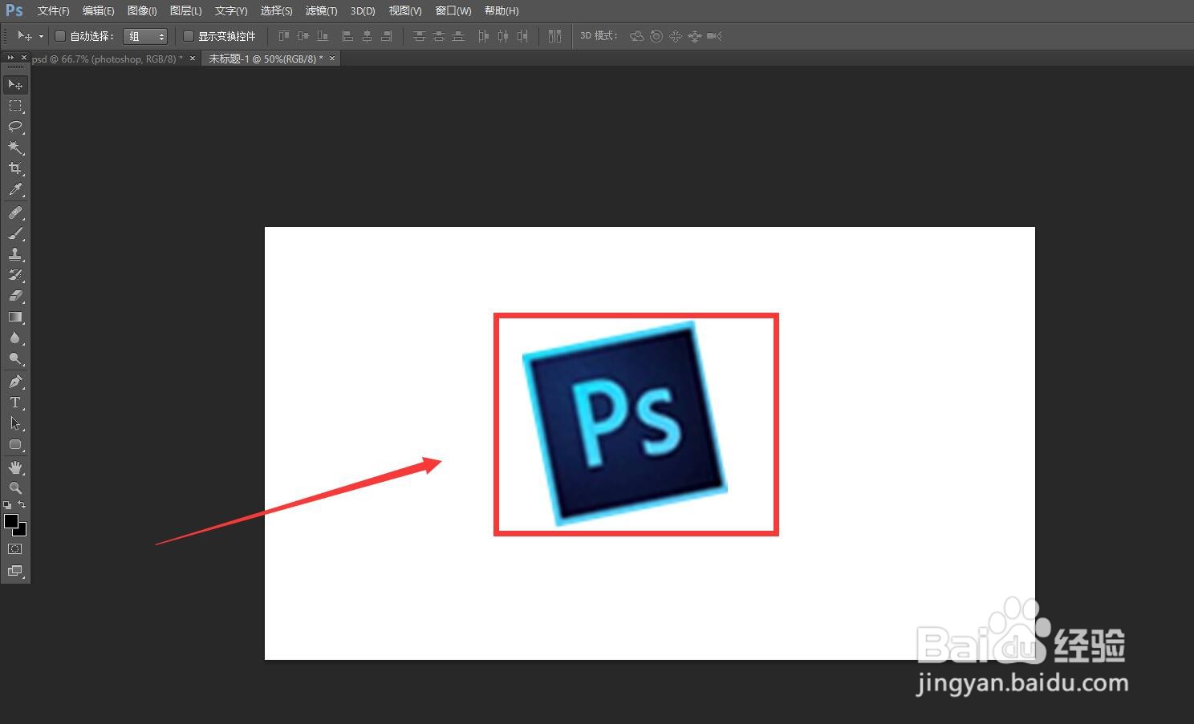Close the toolbox panel tab

tap(24, 58)
